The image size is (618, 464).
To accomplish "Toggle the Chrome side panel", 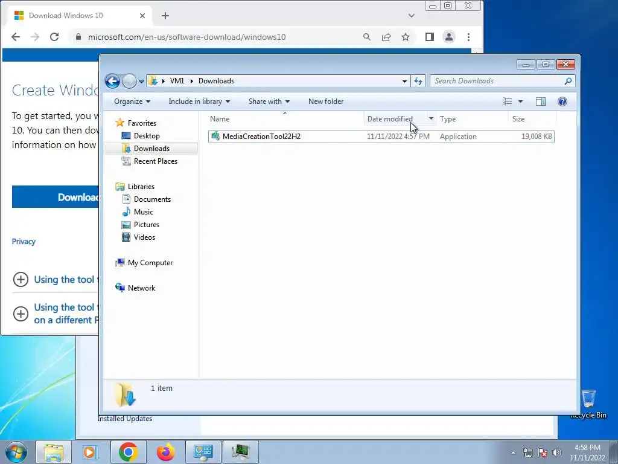I will pyautogui.click(x=430, y=37).
